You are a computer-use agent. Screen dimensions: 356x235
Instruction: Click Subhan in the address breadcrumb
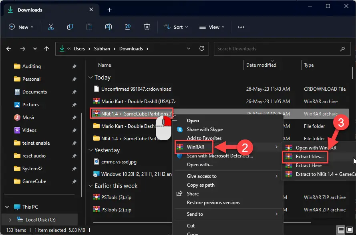102,49
